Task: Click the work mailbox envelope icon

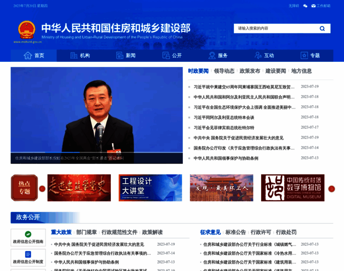Action: pyautogui.click(x=314, y=6)
